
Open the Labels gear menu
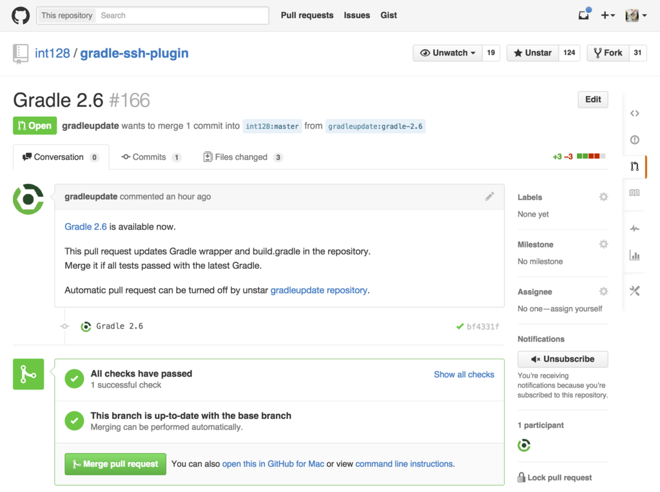(x=603, y=197)
